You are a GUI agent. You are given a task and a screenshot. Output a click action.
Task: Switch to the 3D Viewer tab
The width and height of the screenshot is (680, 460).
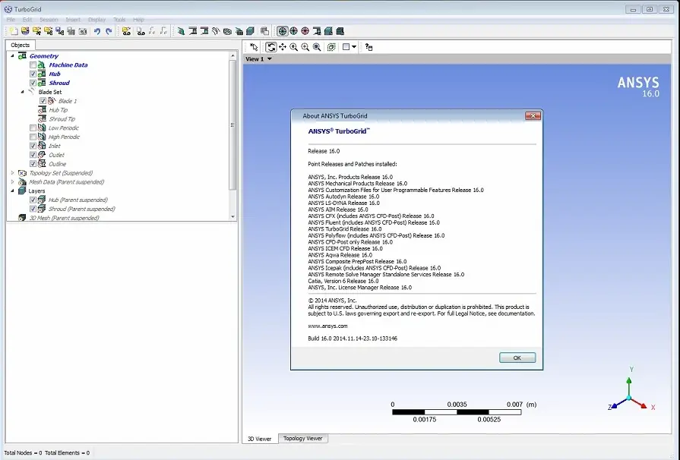(x=259, y=439)
